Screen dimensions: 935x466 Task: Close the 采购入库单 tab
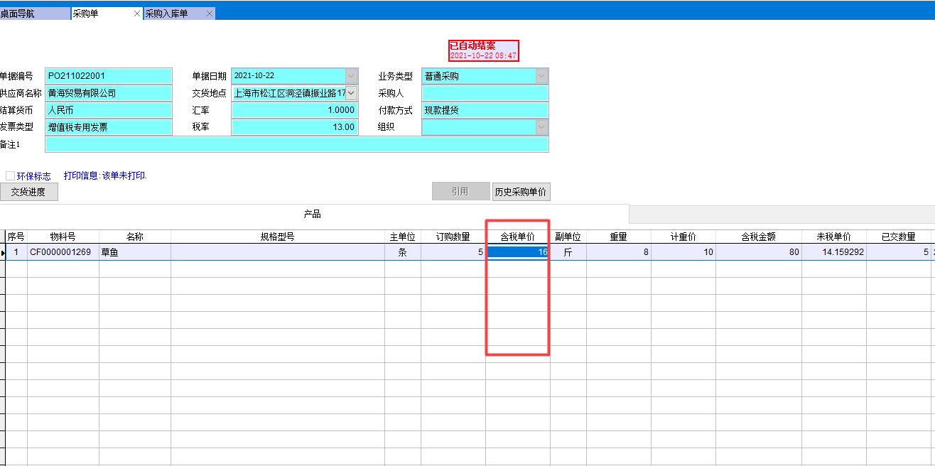click(210, 13)
